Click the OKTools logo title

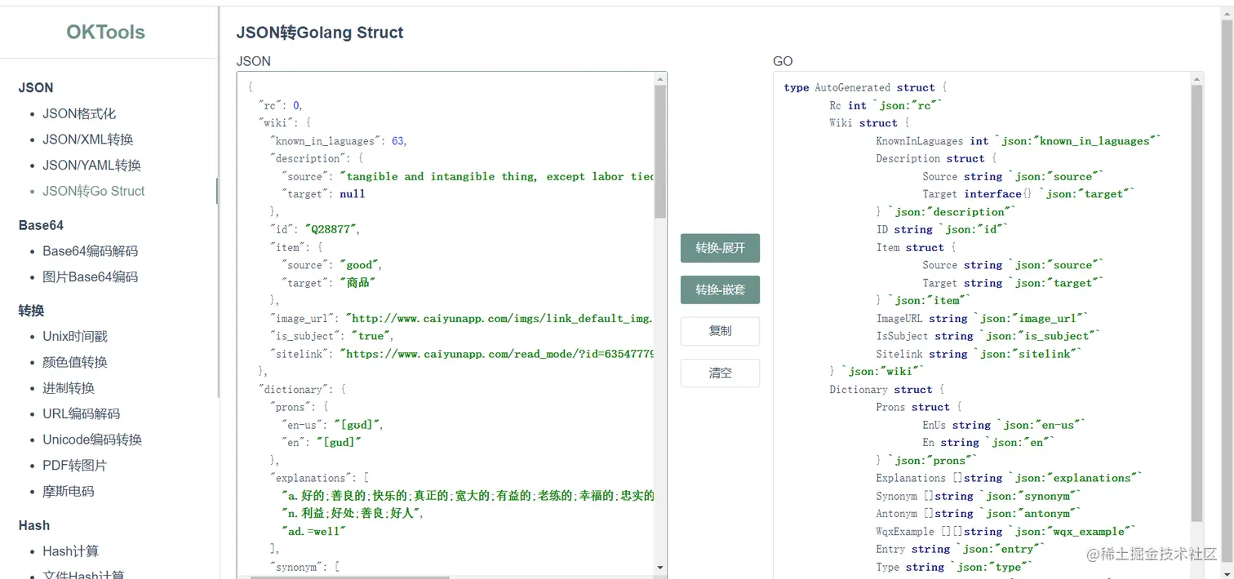105,33
